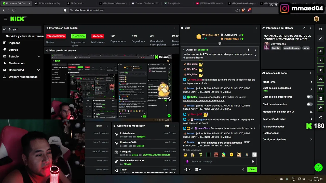Viewport: 326px width, 183px height.
Task: Click the broadcast signal icon in right rail
Action: point(320,89)
